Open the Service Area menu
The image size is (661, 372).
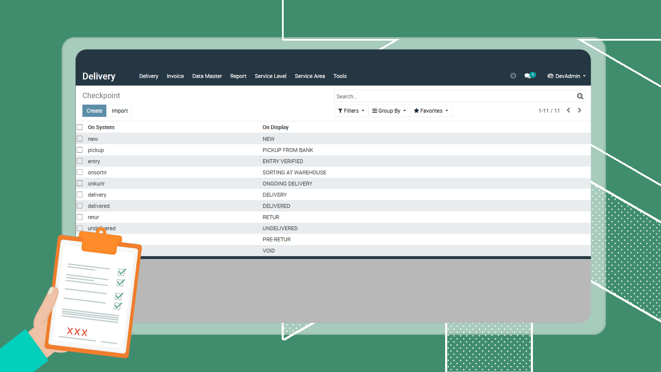309,76
